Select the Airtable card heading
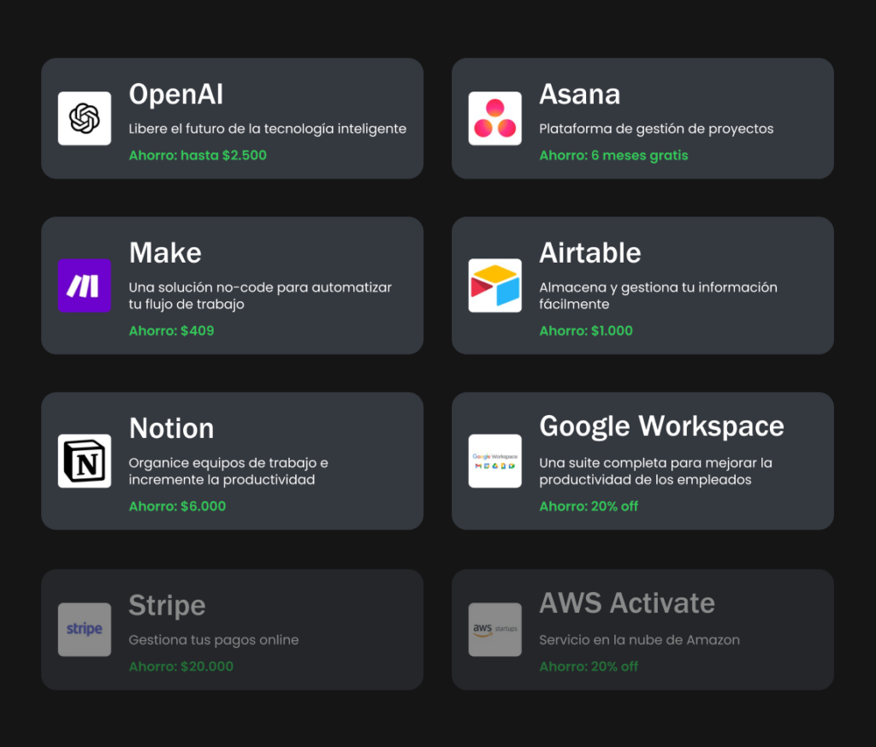876x747 pixels. click(590, 252)
